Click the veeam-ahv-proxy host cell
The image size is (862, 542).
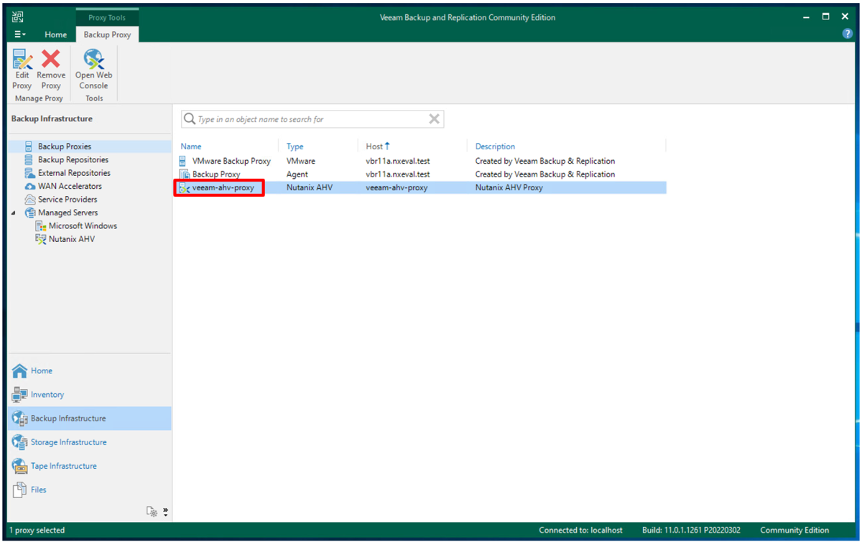397,187
